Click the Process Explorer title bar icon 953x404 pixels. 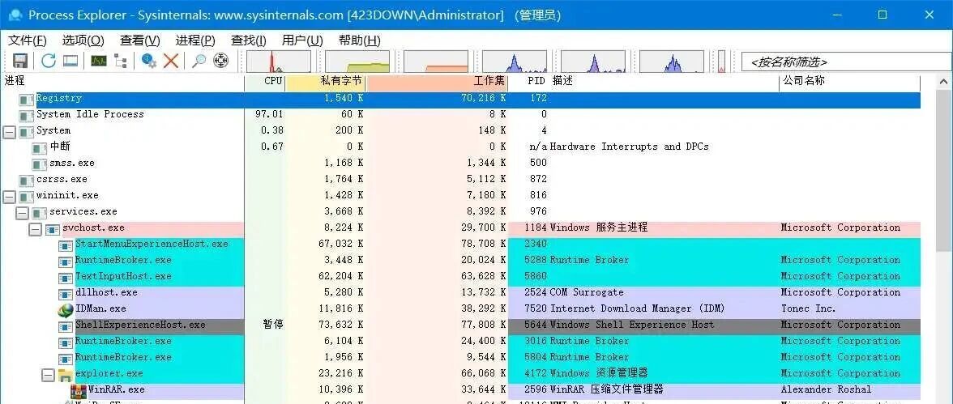pos(15,15)
